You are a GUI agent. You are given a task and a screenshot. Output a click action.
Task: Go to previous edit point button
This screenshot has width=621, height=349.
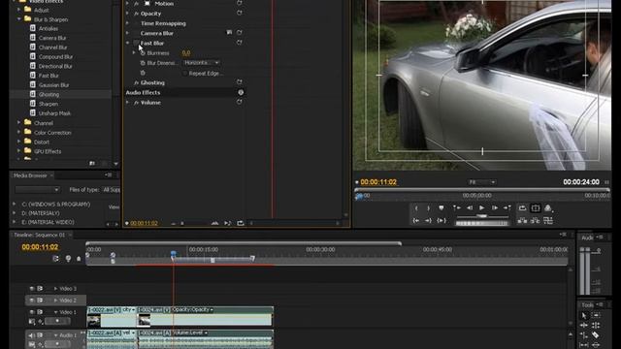[x=457, y=207]
